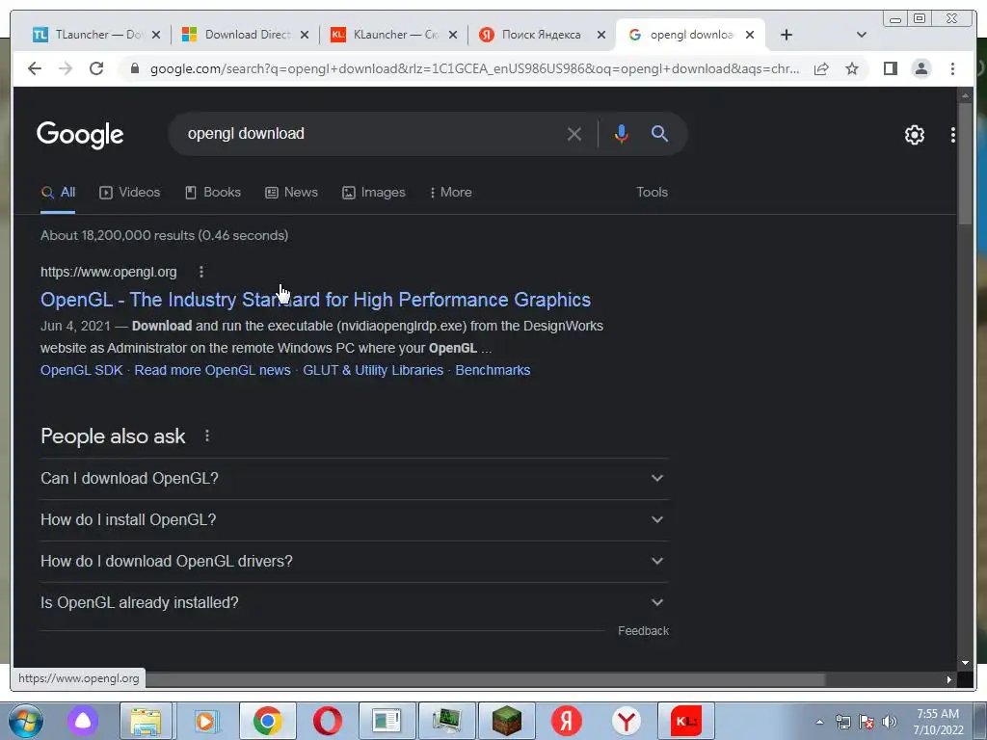Show hidden tray icons arrow
The height and width of the screenshot is (740, 987).
(819, 722)
